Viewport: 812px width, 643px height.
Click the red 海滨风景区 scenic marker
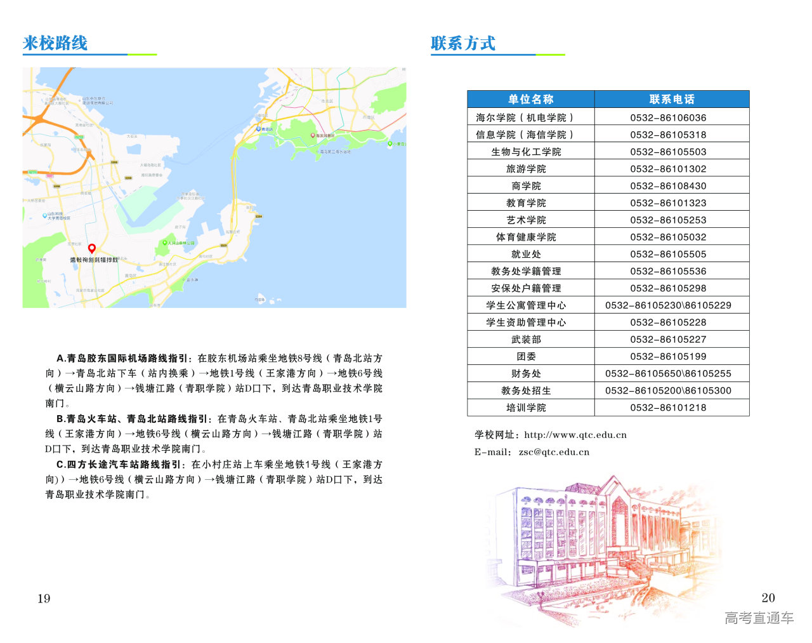click(313, 135)
